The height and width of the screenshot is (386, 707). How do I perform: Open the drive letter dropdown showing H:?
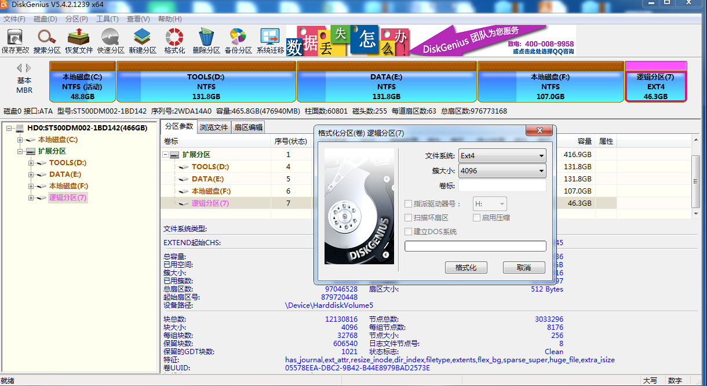490,204
